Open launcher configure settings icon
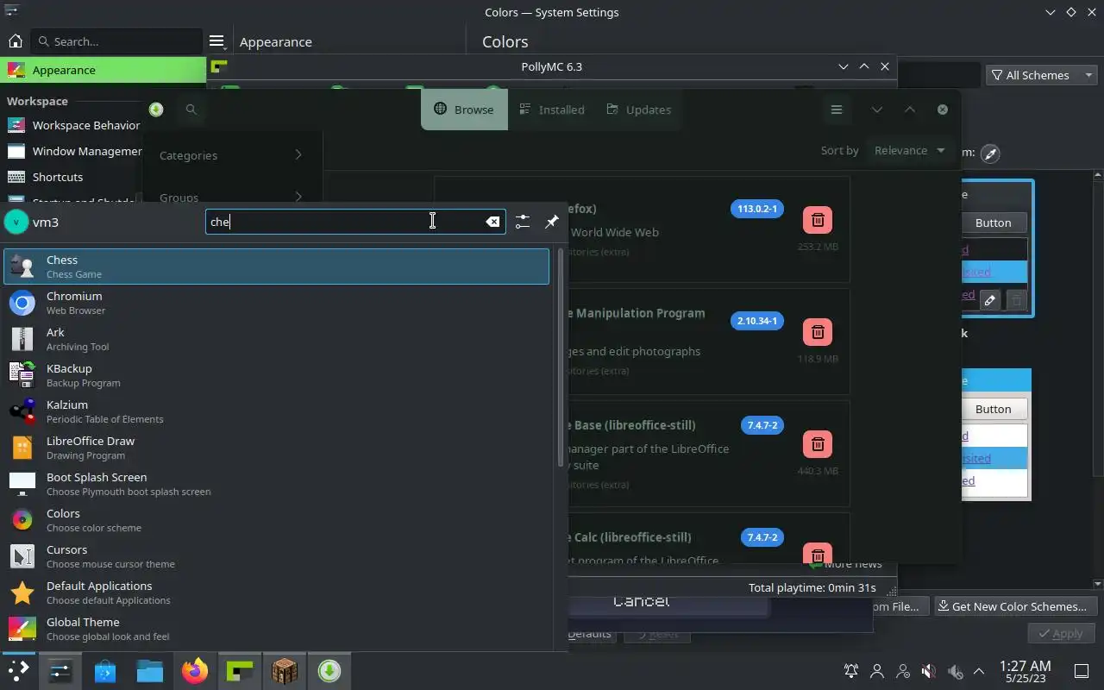Screen dimensions: 1104x690 click(523, 222)
